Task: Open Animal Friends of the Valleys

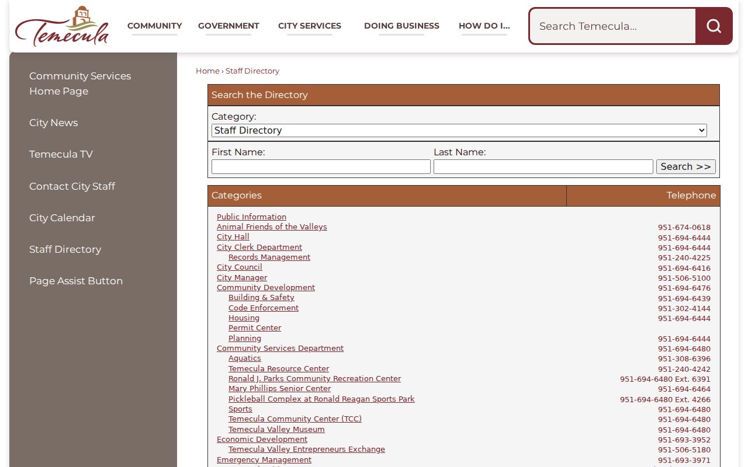Action: pyautogui.click(x=272, y=226)
